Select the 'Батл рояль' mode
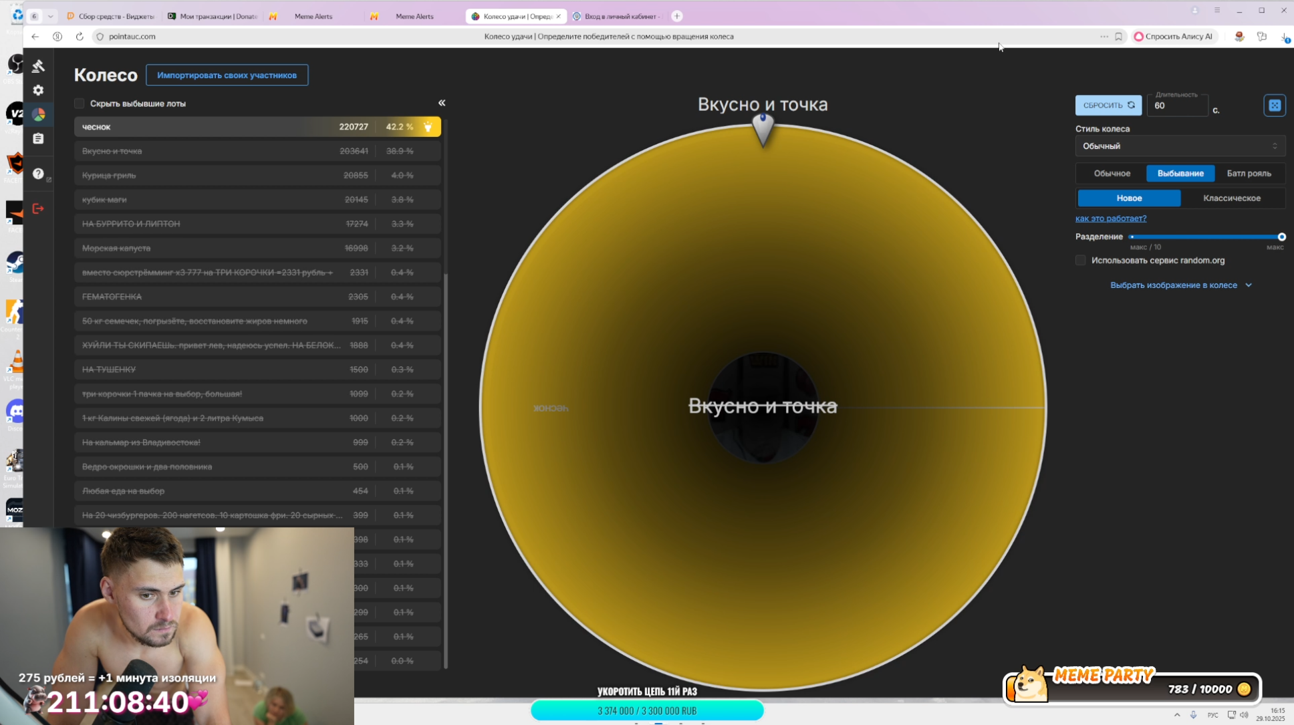Image resolution: width=1294 pixels, height=725 pixels. click(x=1248, y=173)
